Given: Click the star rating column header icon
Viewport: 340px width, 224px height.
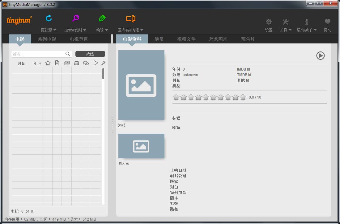Looking at the screenshot, I should pyautogui.click(x=48, y=63).
